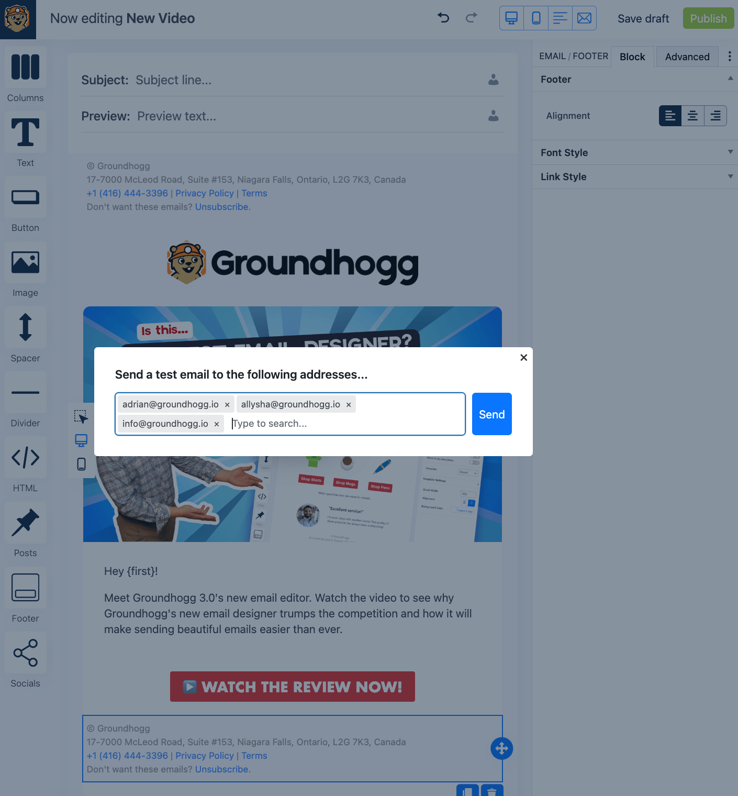
Task: Set footer alignment to center
Action: (692, 116)
